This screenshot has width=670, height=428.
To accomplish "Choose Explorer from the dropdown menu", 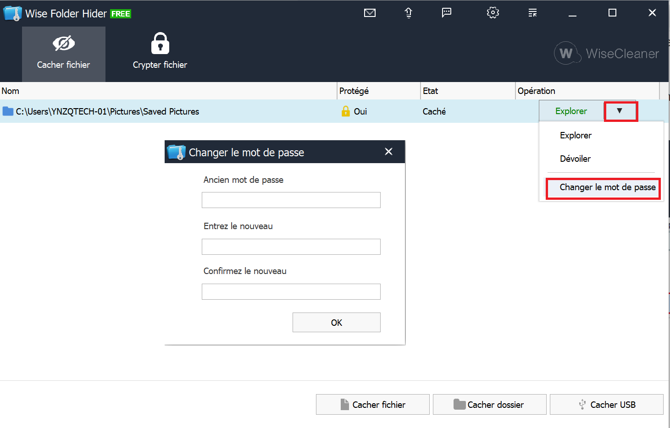I will click(576, 136).
